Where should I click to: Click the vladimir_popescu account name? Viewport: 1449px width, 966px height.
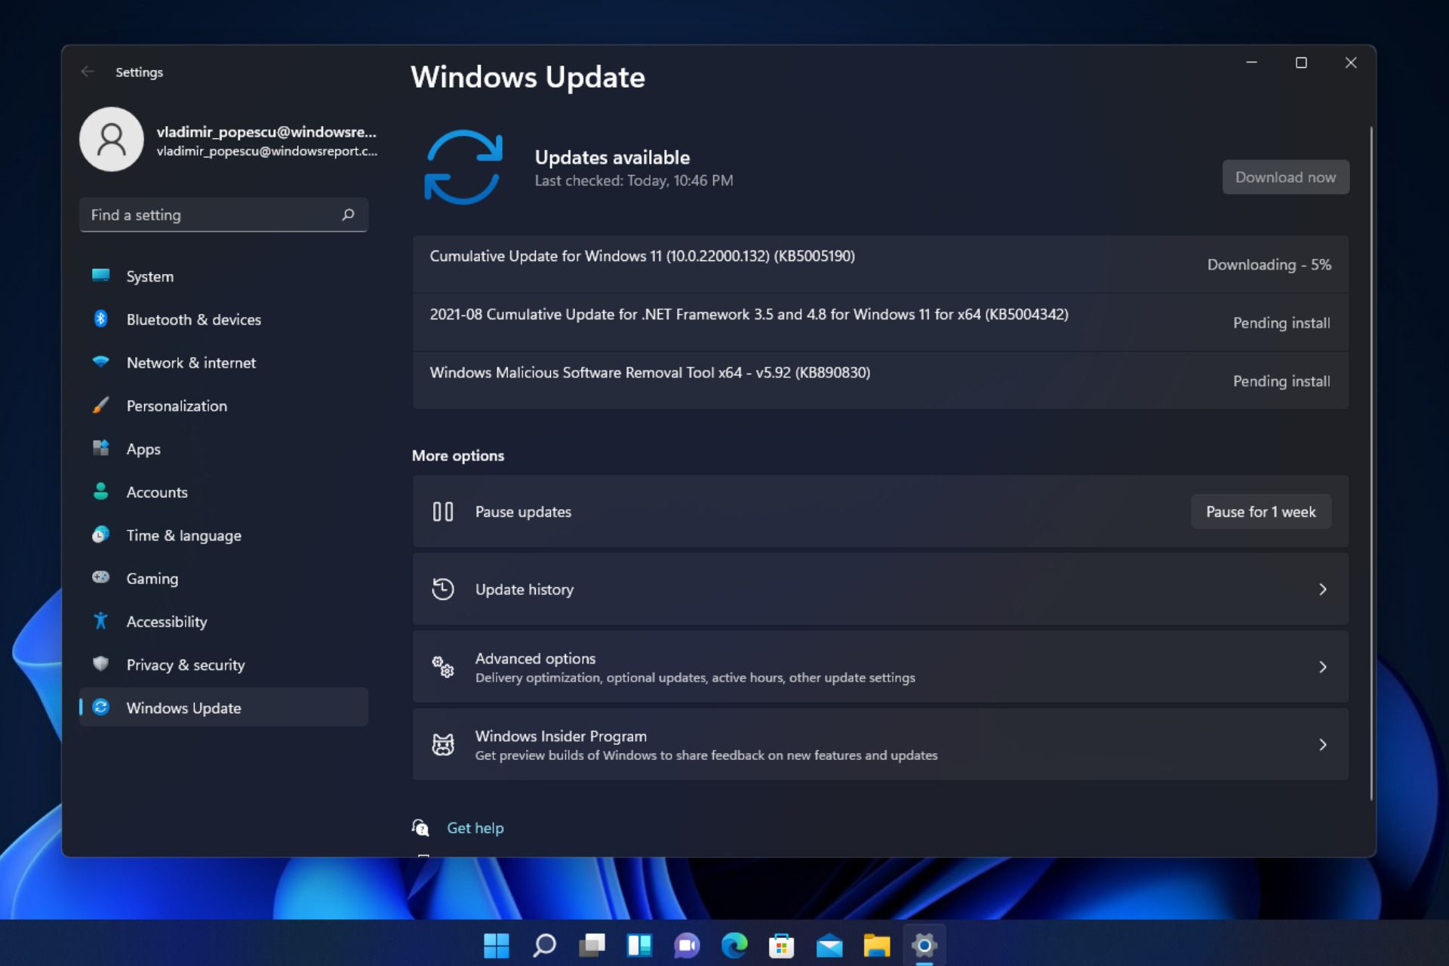click(x=266, y=131)
